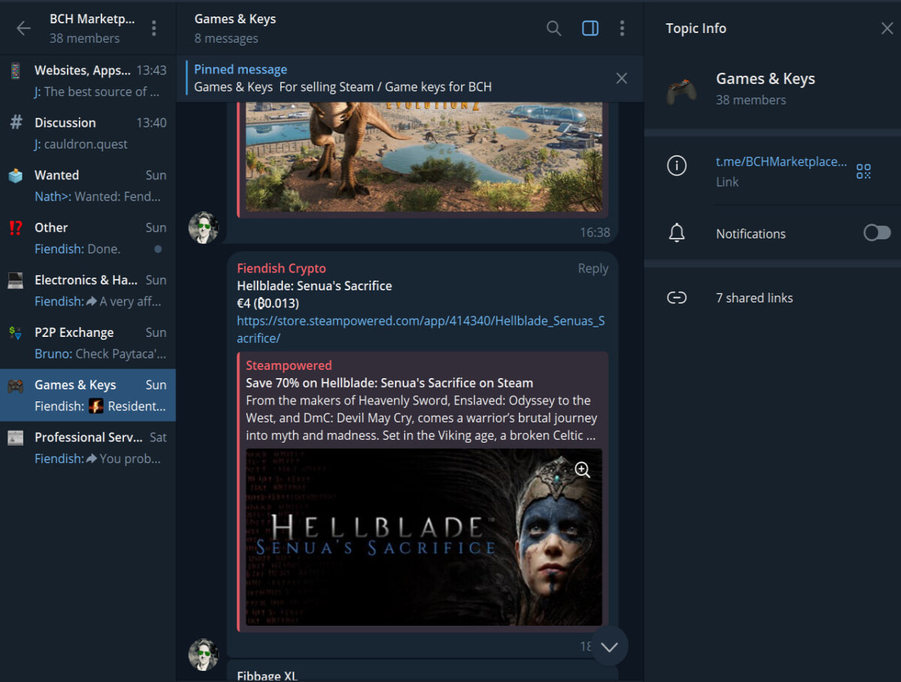Open BCH Marketplace three-dot menu
Screen dimensions: 901x682
pos(154,29)
